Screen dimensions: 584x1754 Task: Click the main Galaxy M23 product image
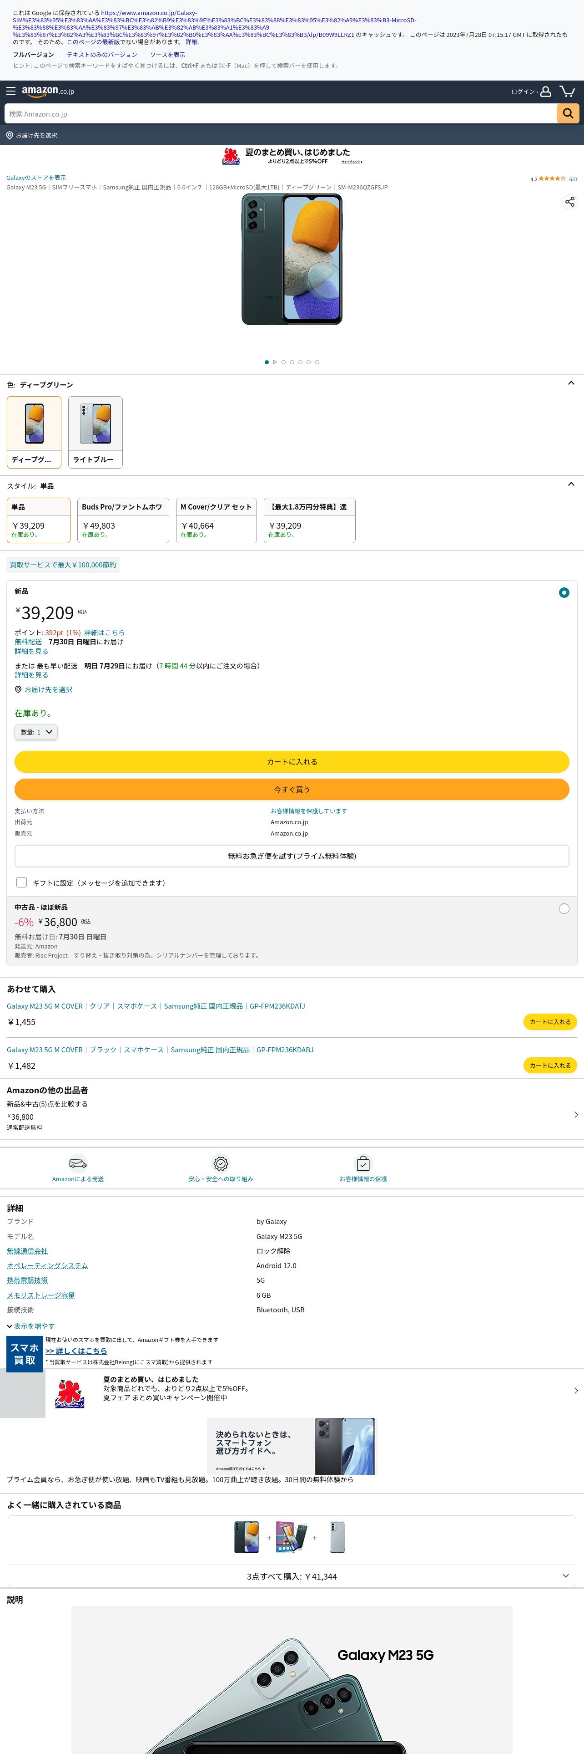(x=292, y=259)
